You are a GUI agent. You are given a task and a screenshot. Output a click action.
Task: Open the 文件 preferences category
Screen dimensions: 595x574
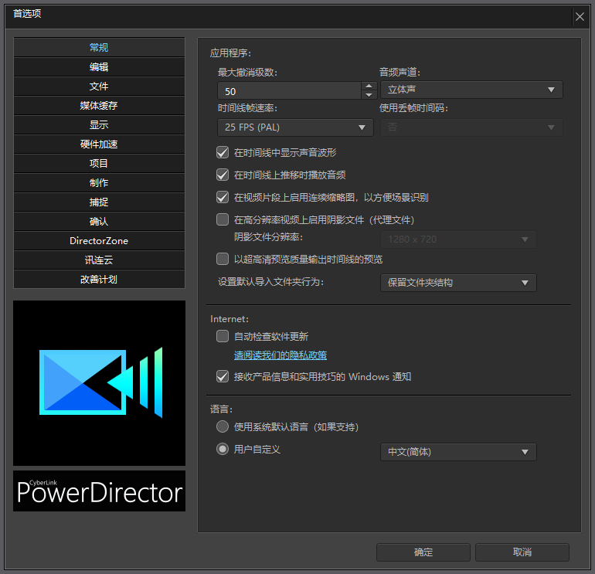point(99,86)
